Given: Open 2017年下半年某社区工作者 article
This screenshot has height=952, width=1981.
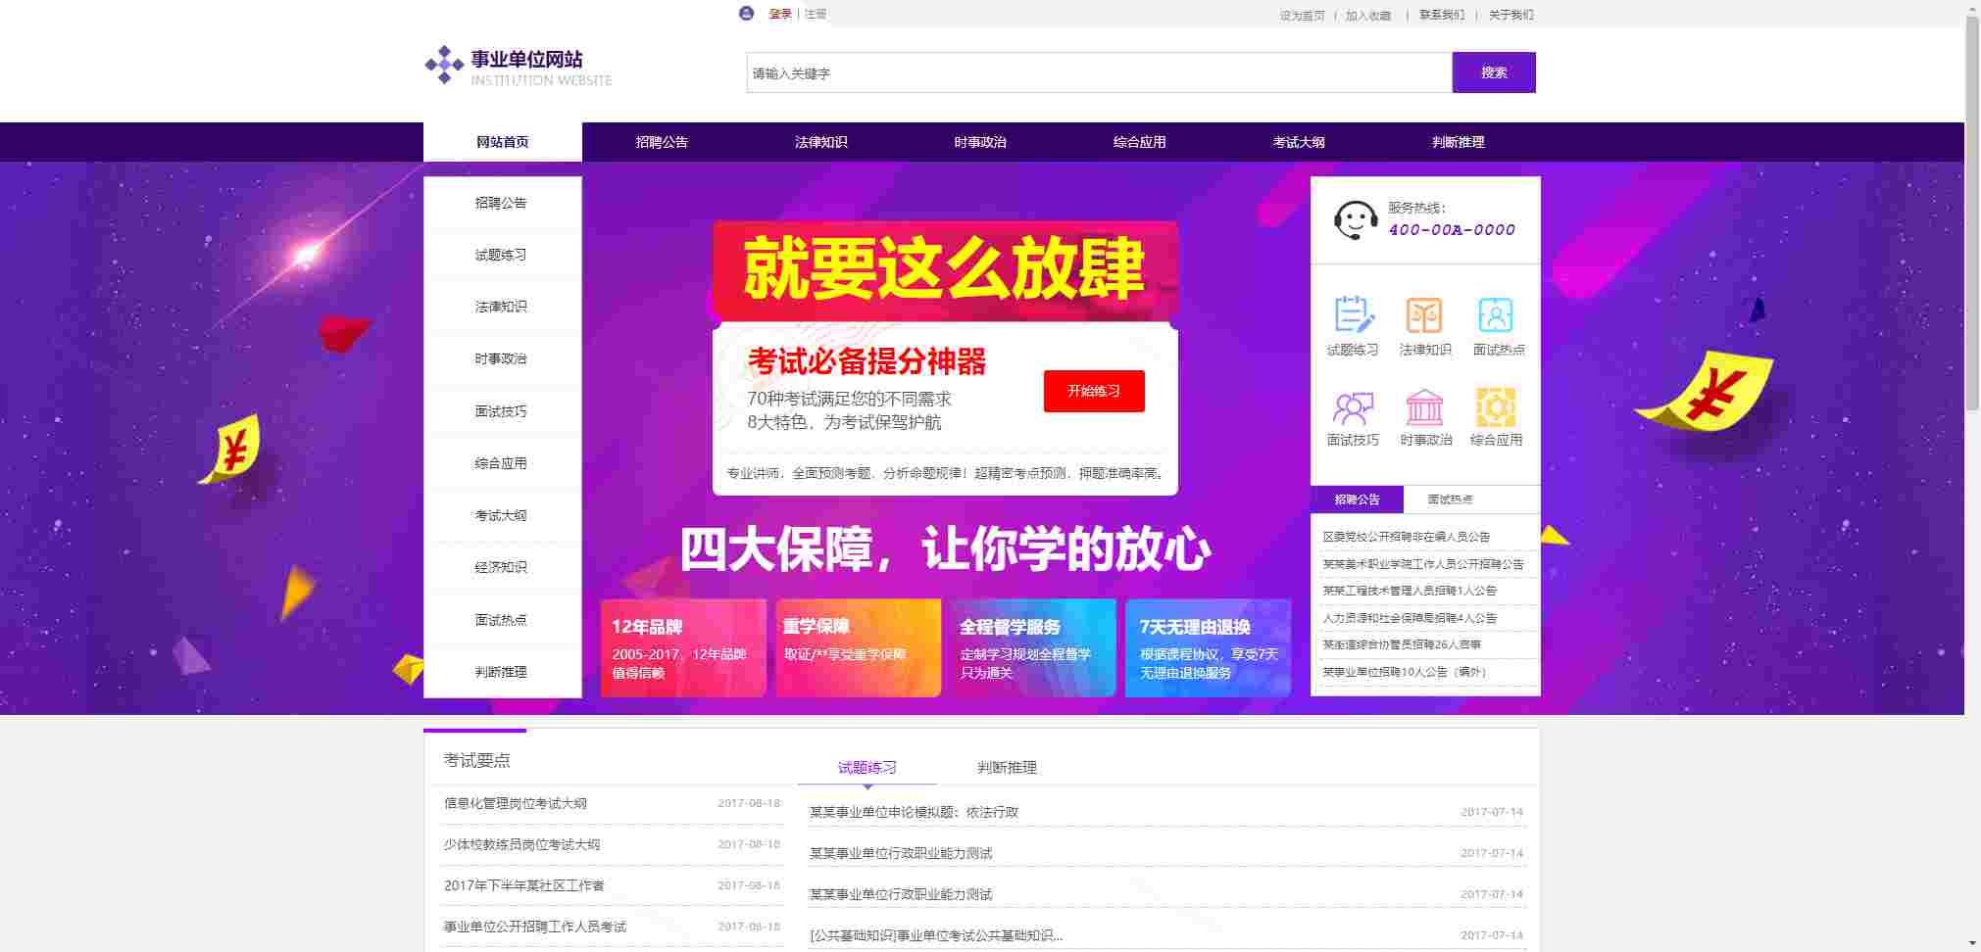Looking at the screenshot, I should point(524,885).
